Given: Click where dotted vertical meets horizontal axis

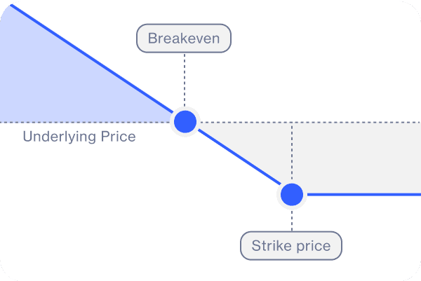Looking at the screenshot, I should click(291, 122).
